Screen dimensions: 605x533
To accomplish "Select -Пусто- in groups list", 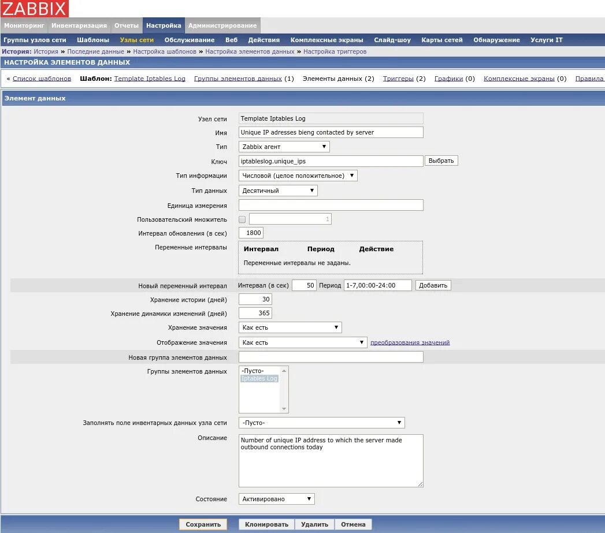I will pos(259,371).
